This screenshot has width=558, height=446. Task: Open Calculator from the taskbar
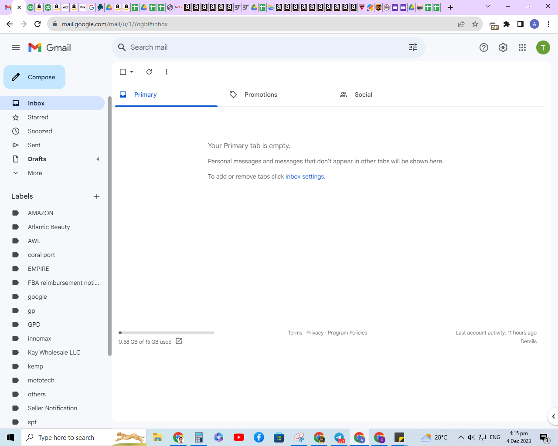click(199, 437)
